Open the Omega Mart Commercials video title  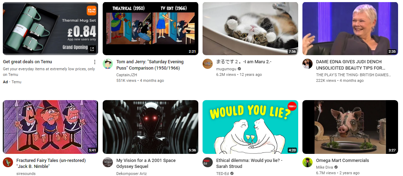[x=343, y=160]
